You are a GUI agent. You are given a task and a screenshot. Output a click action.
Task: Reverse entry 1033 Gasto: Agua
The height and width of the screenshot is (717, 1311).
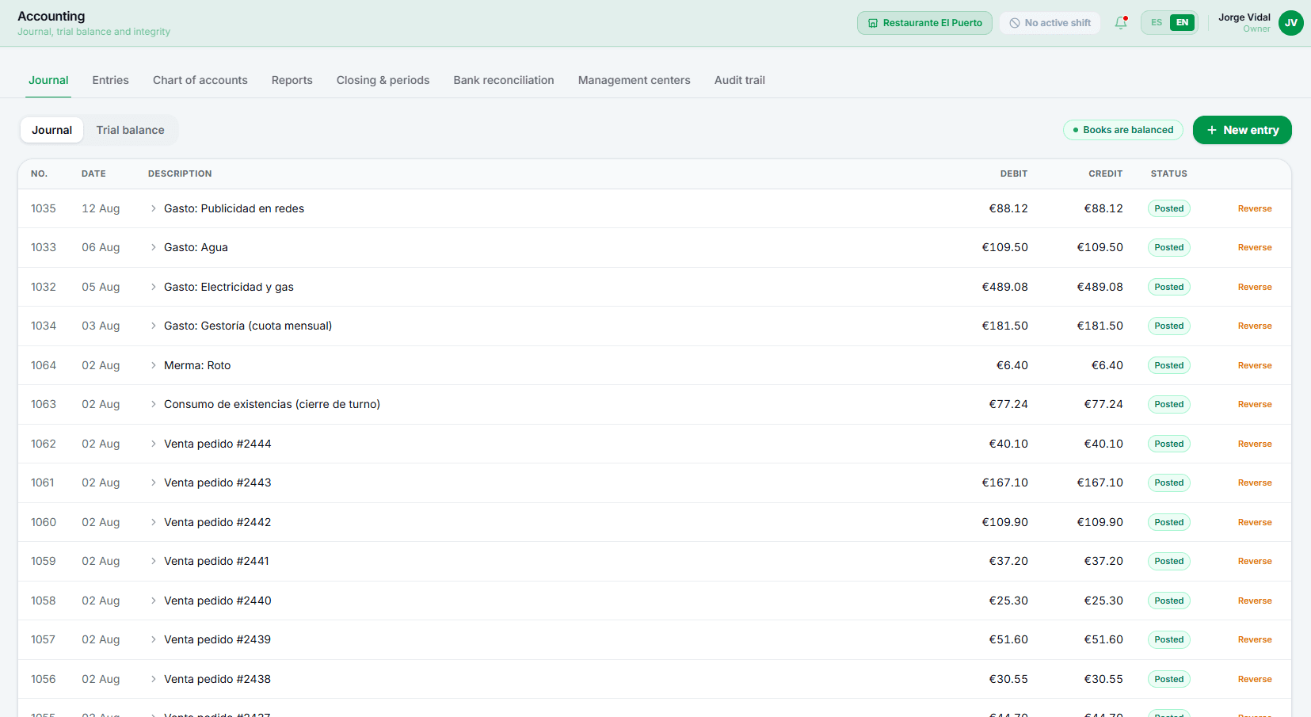pyautogui.click(x=1255, y=247)
